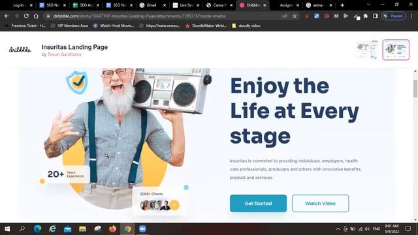Open the Windows notification center

tap(408, 229)
